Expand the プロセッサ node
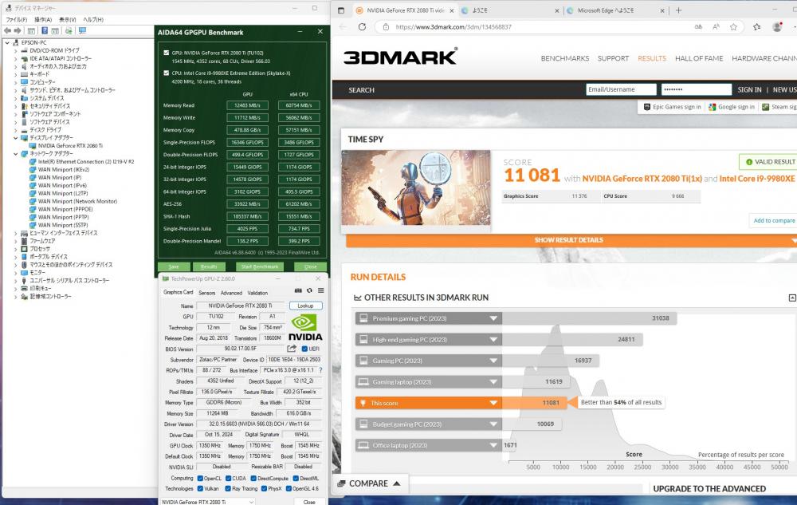The height and width of the screenshot is (505, 797). tap(15, 249)
